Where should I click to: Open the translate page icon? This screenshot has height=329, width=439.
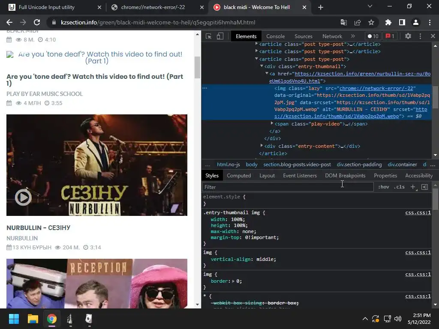343,22
